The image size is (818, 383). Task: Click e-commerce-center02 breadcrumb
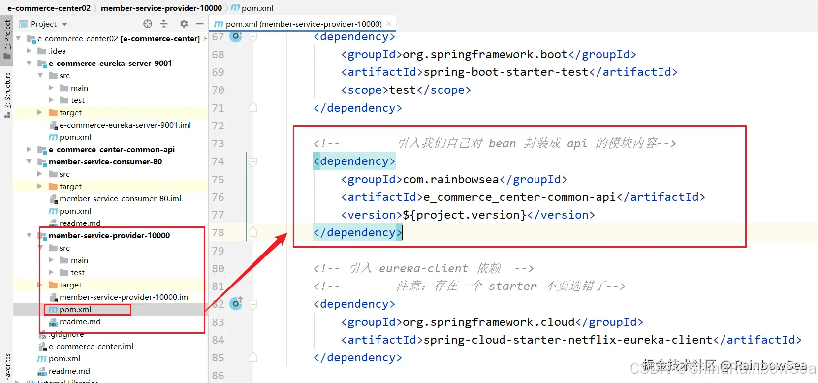[x=49, y=8]
